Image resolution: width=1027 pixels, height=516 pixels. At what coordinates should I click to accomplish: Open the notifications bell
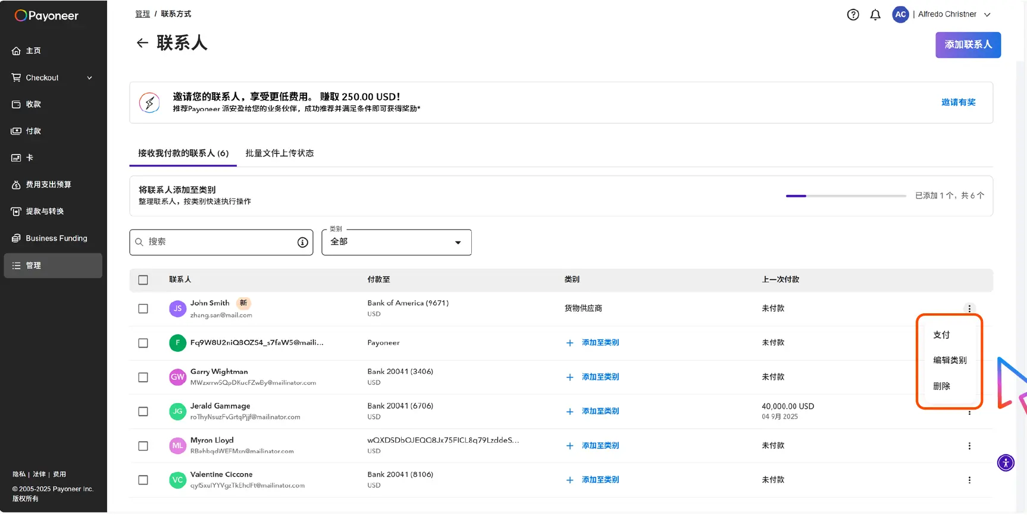(875, 15)
